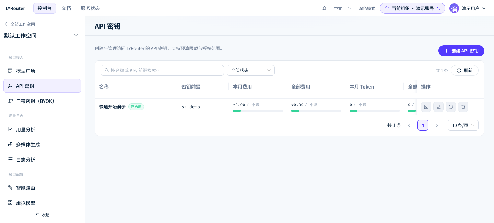Click the 全部费用 progress bar
Image resolution: width=494 pixels, height=223 pixels.
[316, 111]
